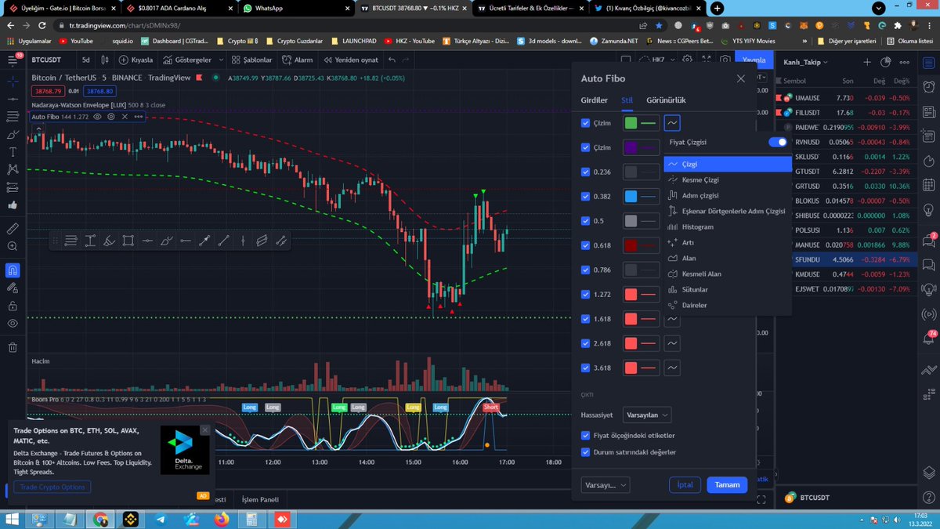Select the crosshair cursor tool
Screen dimensions: 940x529
coord(13,81)
